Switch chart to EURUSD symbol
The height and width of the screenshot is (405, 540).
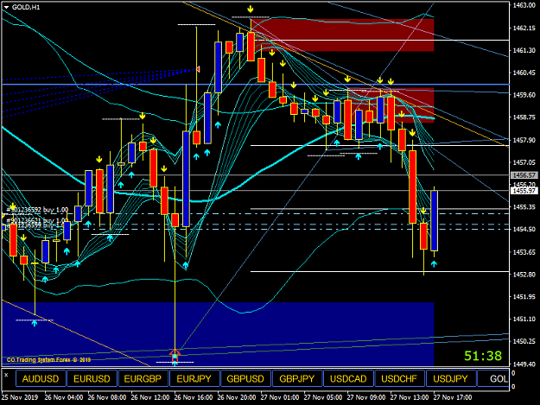[92, 379]
